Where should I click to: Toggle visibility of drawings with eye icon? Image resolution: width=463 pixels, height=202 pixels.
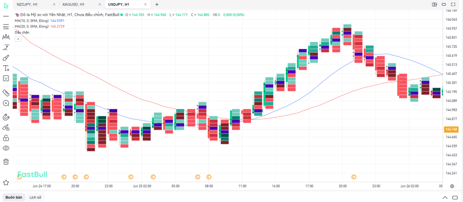6,148
